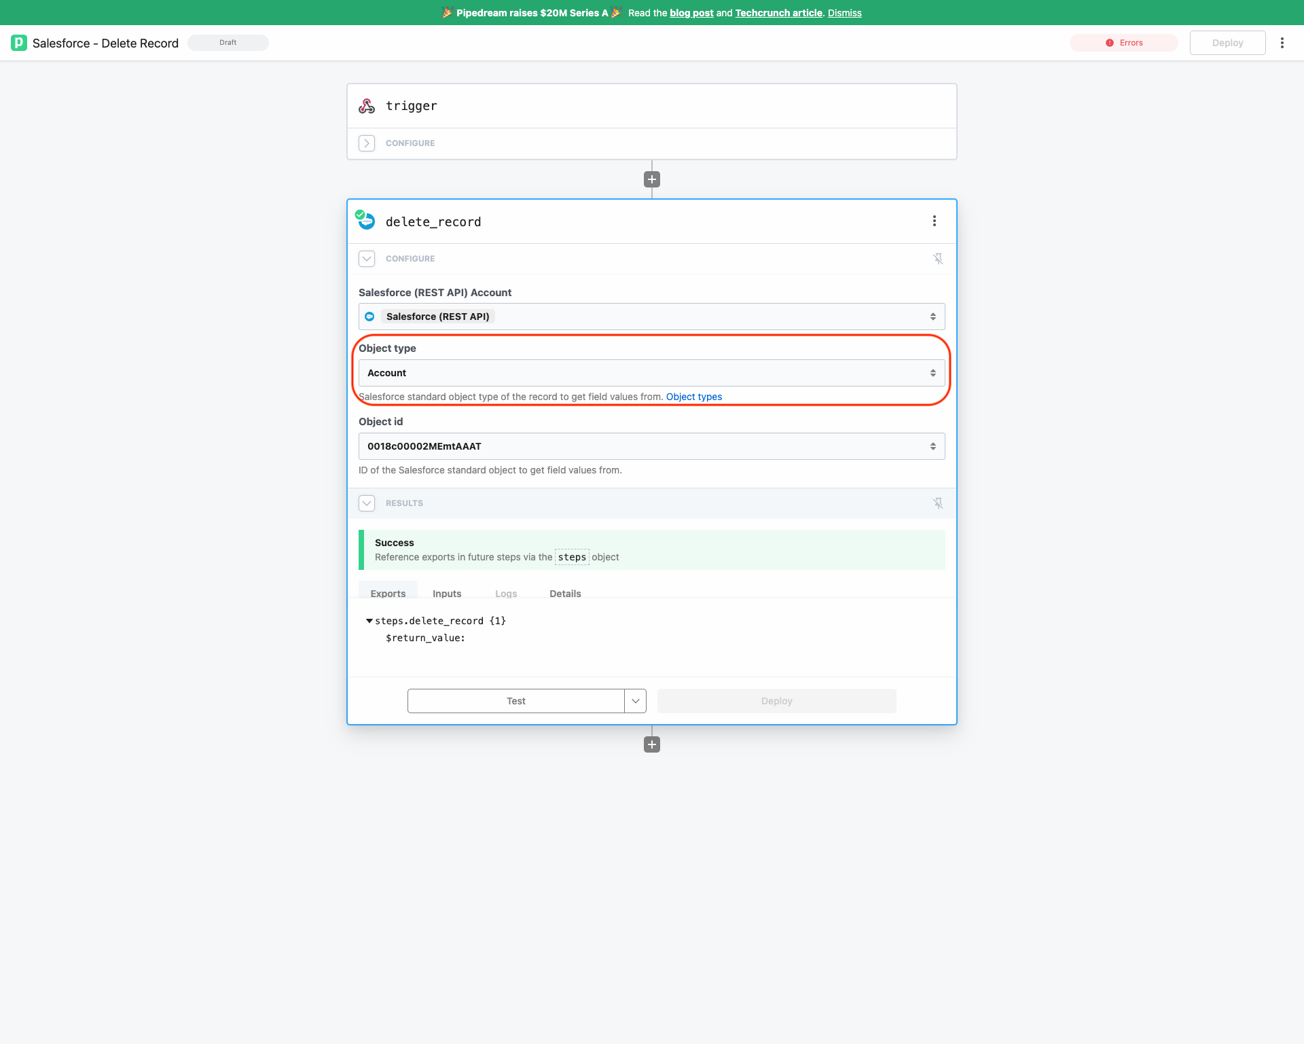Click the add-step plus icon below delete_record

coord(651,744)
